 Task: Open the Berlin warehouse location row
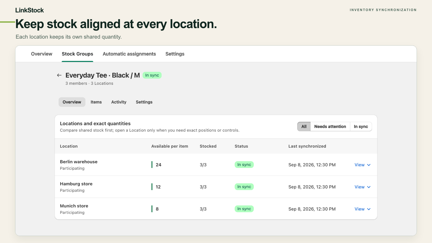[216, 165]
